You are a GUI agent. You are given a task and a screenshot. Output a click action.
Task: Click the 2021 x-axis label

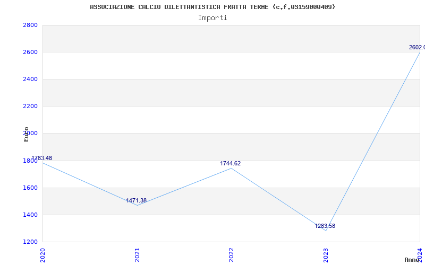tap(137, 255)
